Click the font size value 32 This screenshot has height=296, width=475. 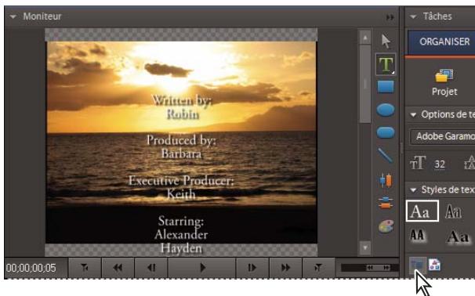pyautogui.click(x=440, y=164)
